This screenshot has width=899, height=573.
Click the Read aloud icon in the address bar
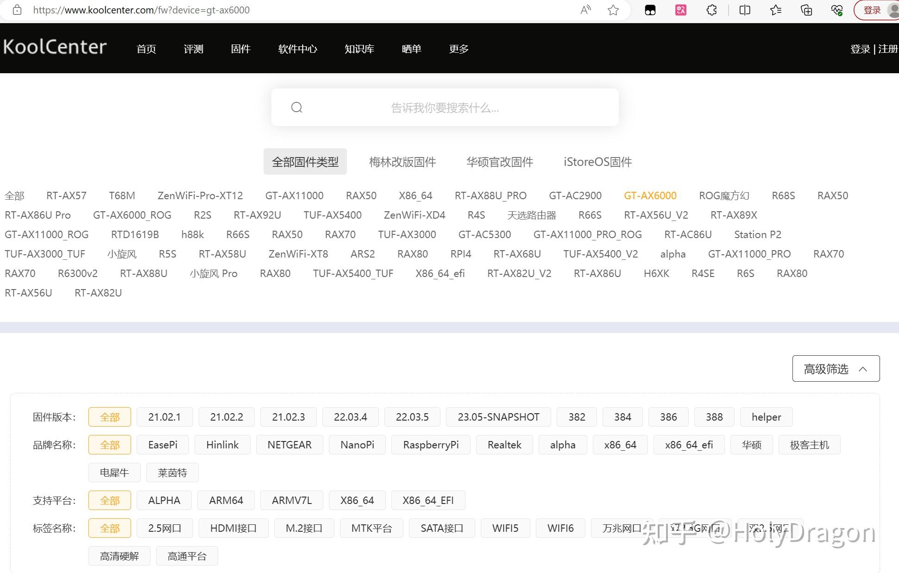[585, 10]
